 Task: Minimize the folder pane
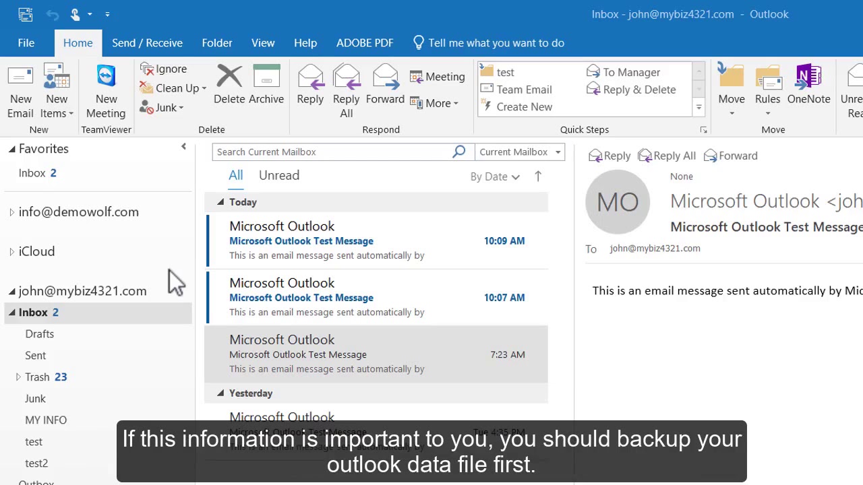(x=183, y=147)
